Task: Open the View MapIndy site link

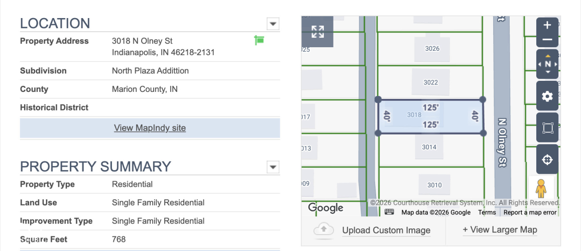Action: tap(150, 128)
